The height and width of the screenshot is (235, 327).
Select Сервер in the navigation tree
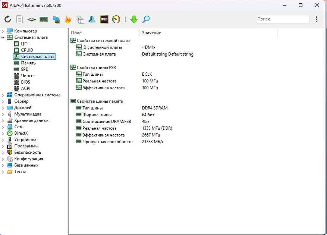point(21,101)
